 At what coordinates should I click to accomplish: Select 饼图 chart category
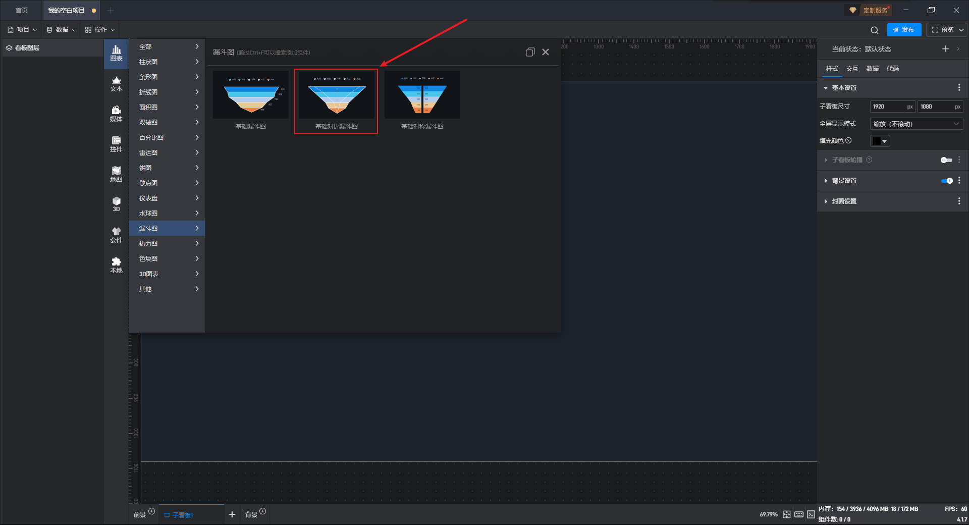(x=167, y=168)
